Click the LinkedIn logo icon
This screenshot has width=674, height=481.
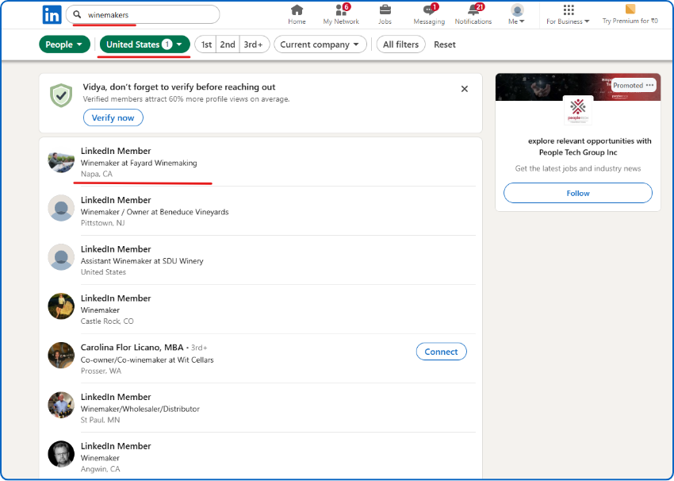52,15
